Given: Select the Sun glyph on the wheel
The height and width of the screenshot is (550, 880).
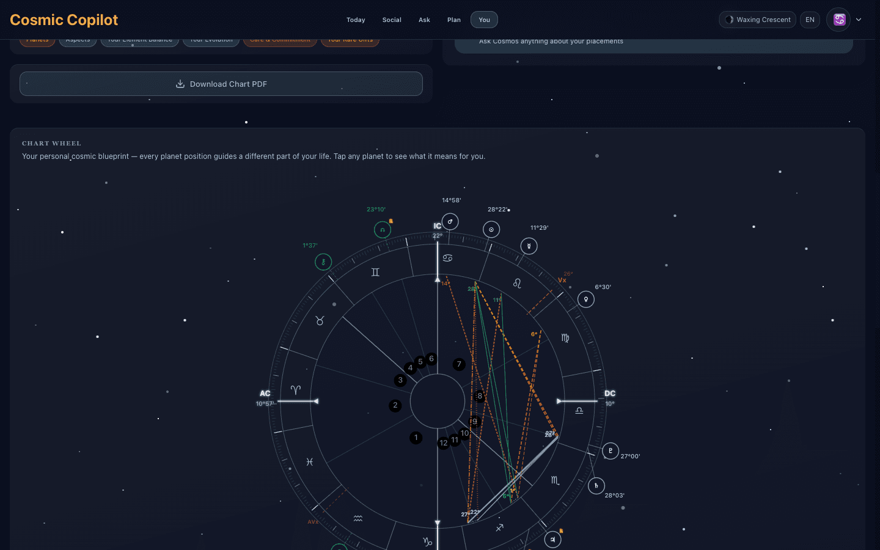Looking at the screenshot, I should 491,230.
